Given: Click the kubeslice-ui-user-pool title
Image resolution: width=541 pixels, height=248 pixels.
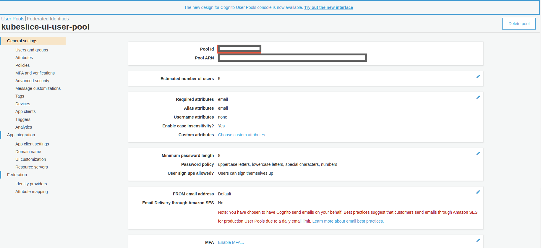Looking at the screenshot, I should [45, 27].
